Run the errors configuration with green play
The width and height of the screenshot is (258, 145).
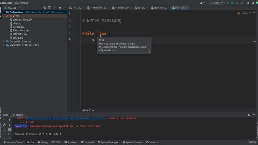tap(228, 3)
